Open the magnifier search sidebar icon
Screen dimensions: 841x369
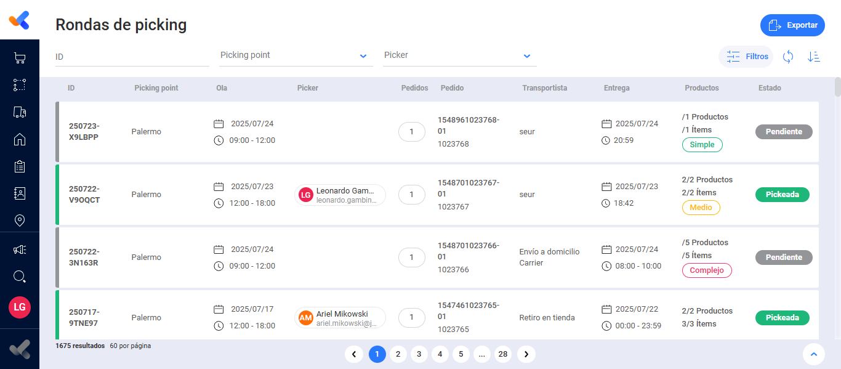click(x=20, y=277)
